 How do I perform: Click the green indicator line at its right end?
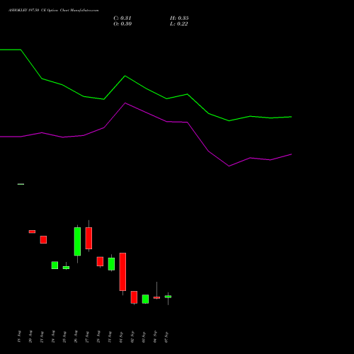(x=291, y=117)
